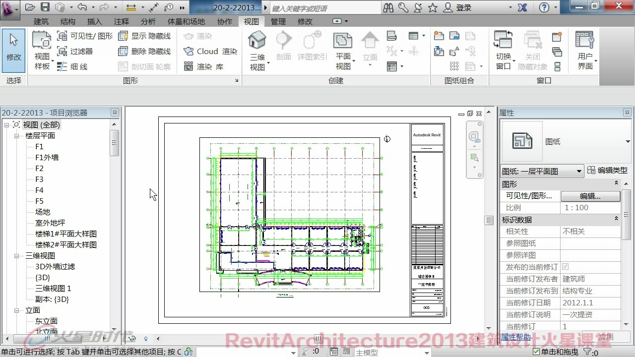Click the Save floppy disk icon
Screen dimensions: 635x357
(x=45, y=7)
